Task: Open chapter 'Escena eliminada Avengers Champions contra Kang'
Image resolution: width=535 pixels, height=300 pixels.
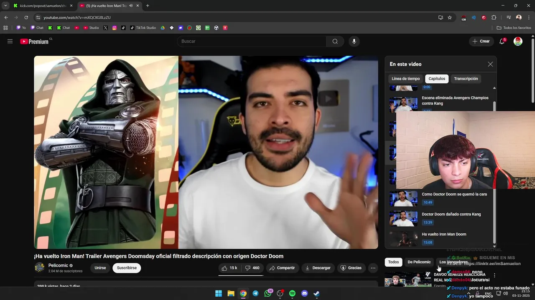Action: (x=455, y=100)
